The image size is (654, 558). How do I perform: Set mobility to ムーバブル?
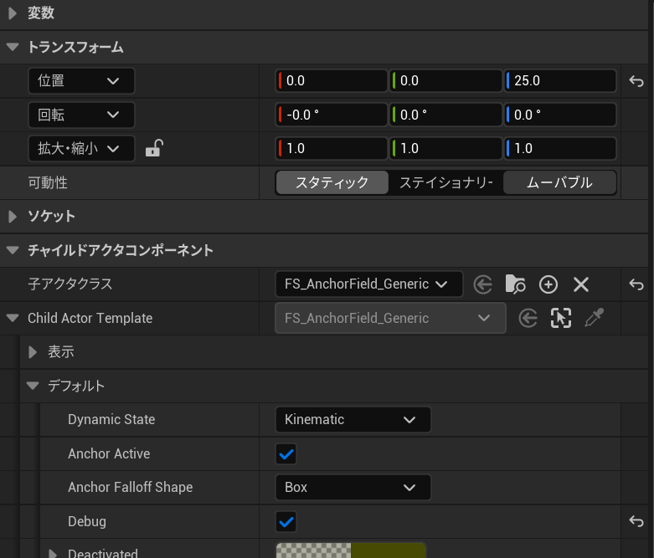pos(559,182)
